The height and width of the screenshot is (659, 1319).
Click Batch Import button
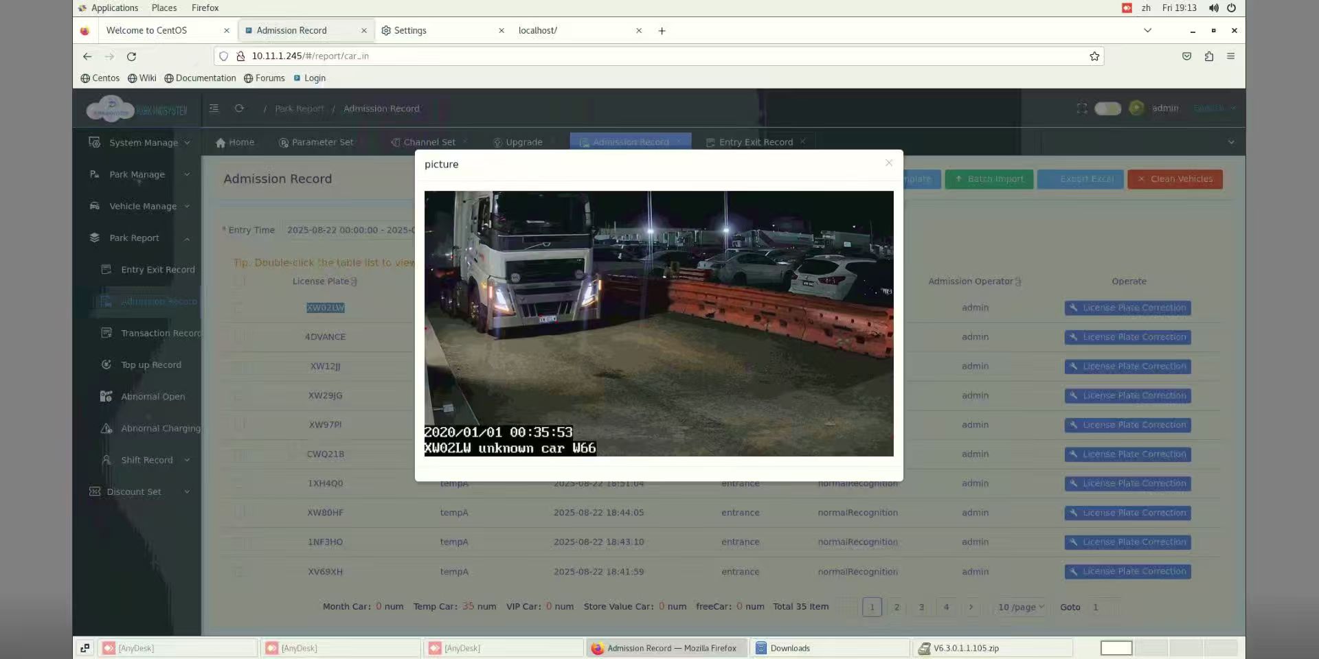click(x=989, y=179)
